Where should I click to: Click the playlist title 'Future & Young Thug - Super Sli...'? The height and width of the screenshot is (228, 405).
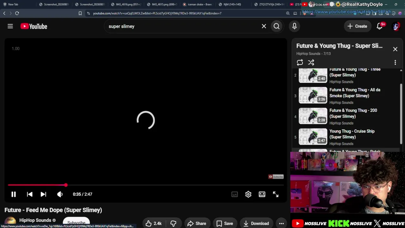[339, 46]
